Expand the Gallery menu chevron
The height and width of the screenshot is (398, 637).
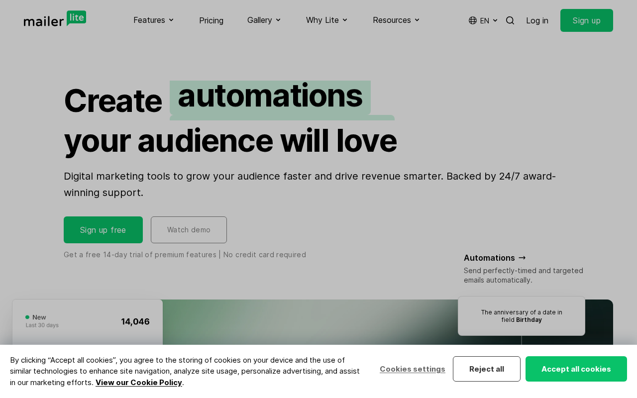click(x=278, y=20)
